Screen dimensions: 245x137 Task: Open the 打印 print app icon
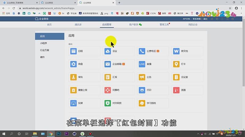point(142,90)
